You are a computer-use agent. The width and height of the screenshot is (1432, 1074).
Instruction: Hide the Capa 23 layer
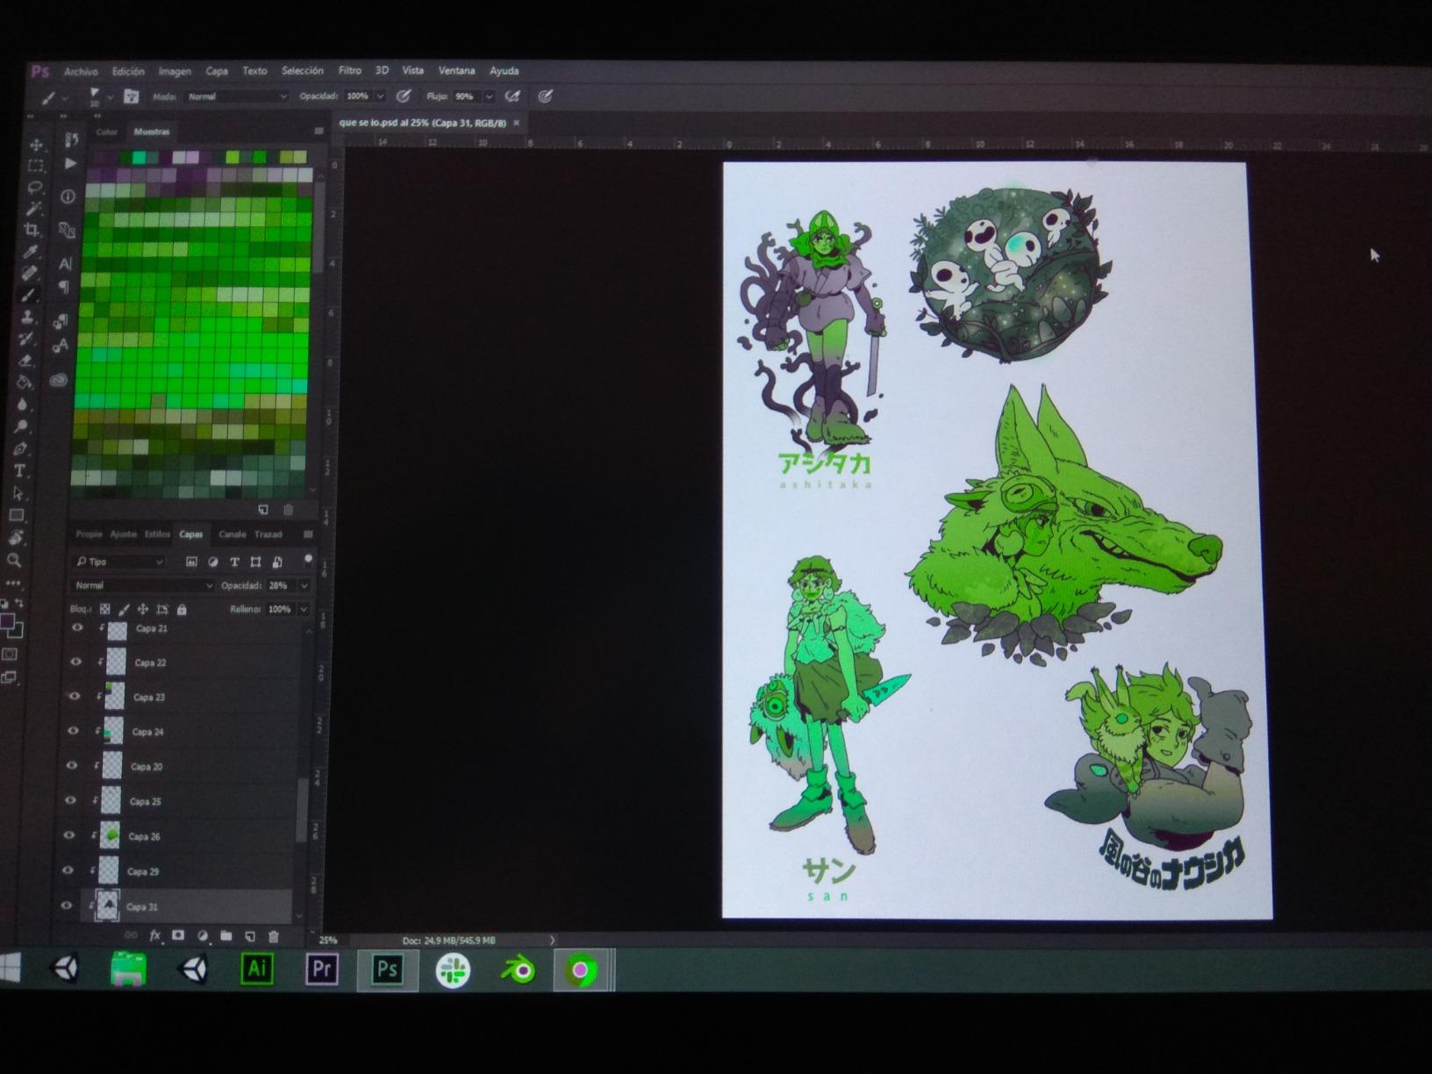[75, 696]
